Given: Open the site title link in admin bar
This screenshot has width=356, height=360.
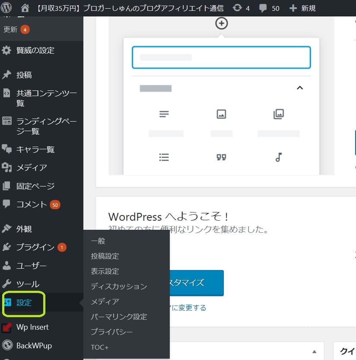Looking at the screenshot, I should [x=130, y=8].
